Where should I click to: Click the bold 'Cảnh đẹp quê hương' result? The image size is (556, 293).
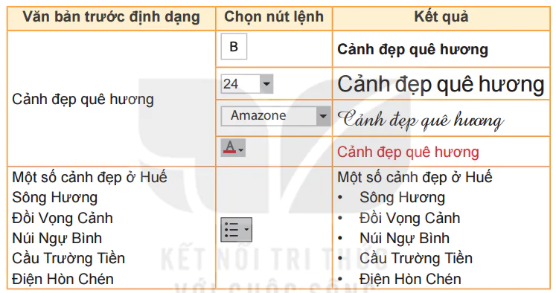click(413, 50)
